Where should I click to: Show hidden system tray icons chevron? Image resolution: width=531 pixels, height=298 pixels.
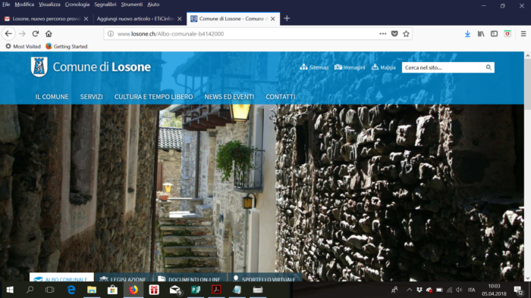pos(410,290)
